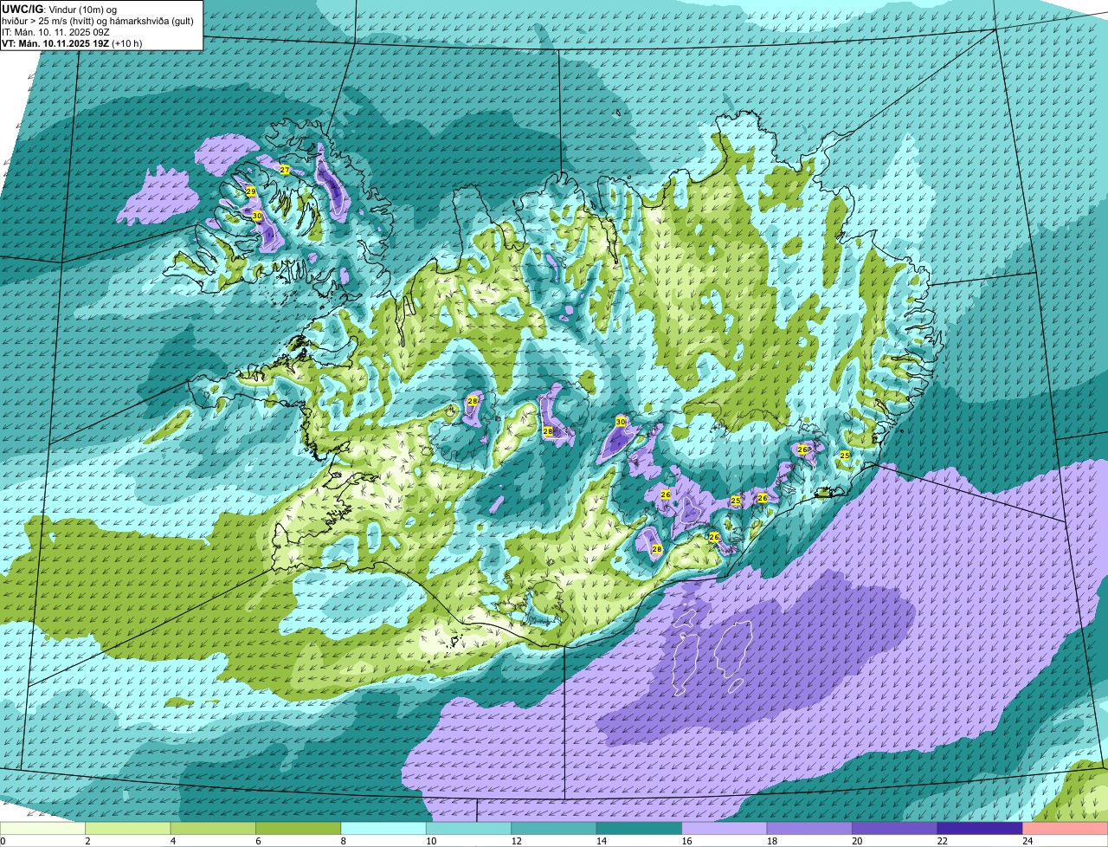Click the 2–4 m/s pale green swatch
The width and height of the screenshot is (1108, 847).
(128, 828)
